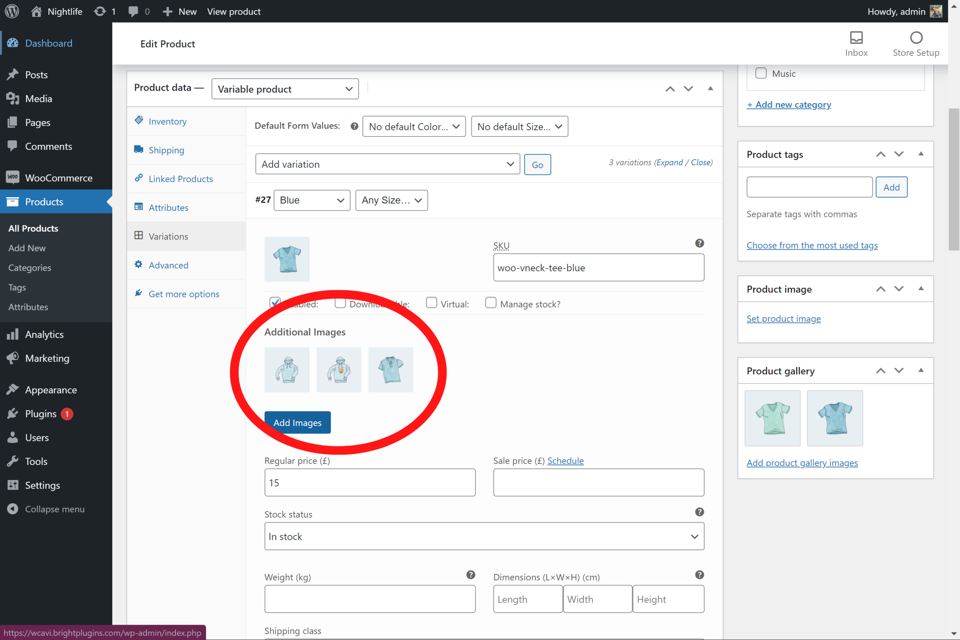960x640 pixels.
Task: Click the Stock status help icon
Action: [x=699, y=512]
